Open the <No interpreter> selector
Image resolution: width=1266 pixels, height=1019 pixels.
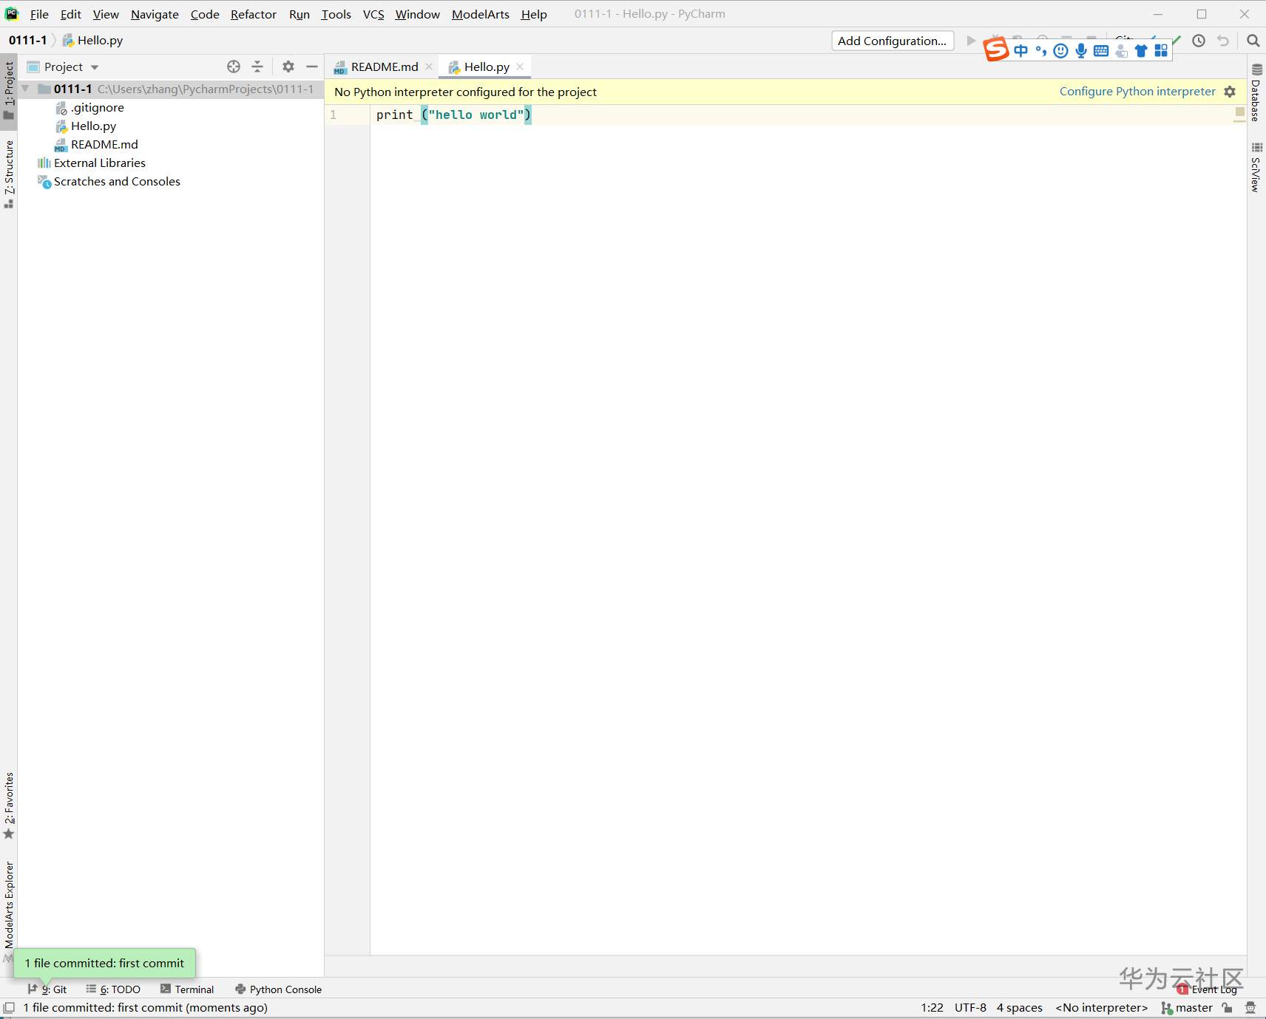(x=1101, y=1008)
